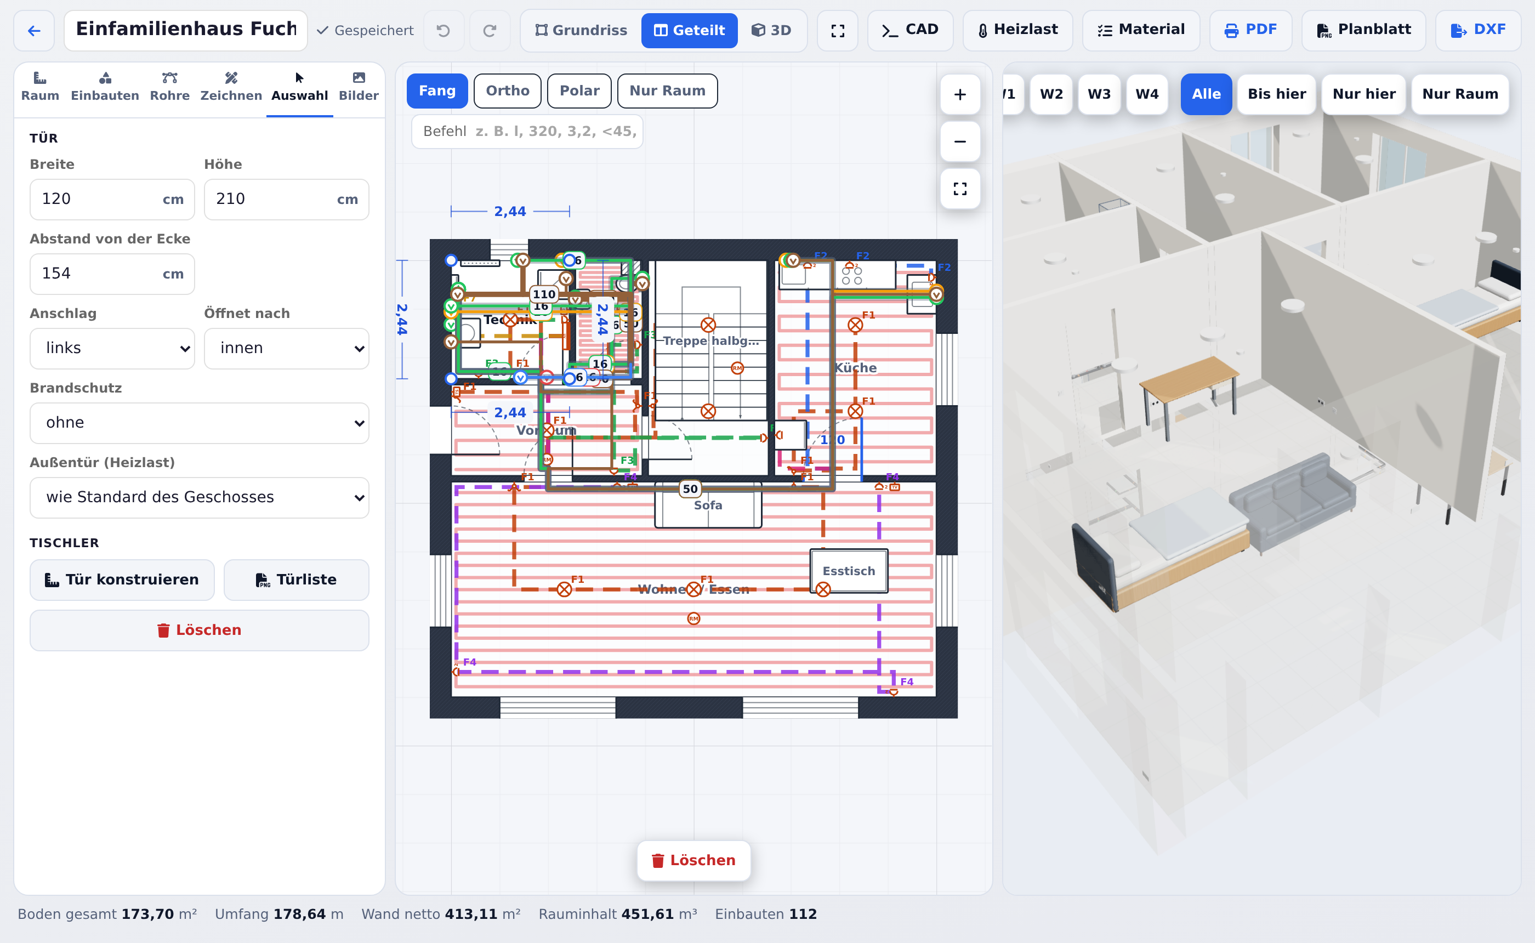Image resolution: width=1535 pixels, height=943 pixels.
Task: Toggle Fang snapping off
Action: [437, 91]
